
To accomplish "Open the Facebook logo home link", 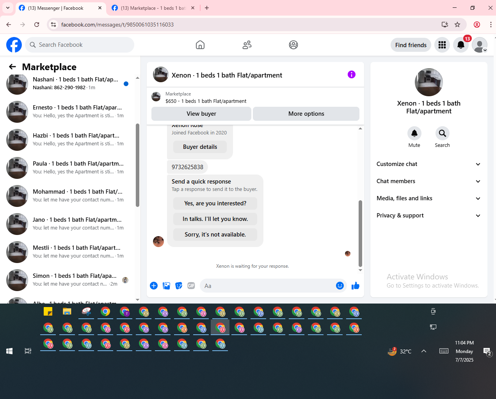I will (14, 45).
